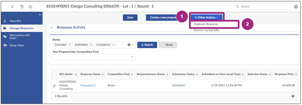Open the Status dropdown arrow
The width and height of the screenshot is (302, 105).
(x=132, y=45)
